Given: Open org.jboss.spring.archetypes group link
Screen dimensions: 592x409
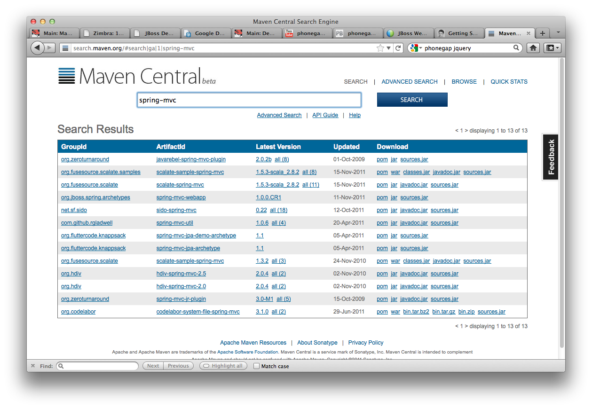Looking at the screenshot, I should click(x=95, y=197).
